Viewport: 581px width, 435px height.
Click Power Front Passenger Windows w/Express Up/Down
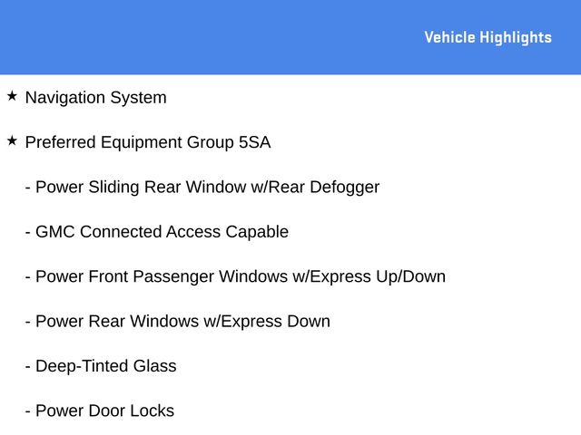click(235, 277)
